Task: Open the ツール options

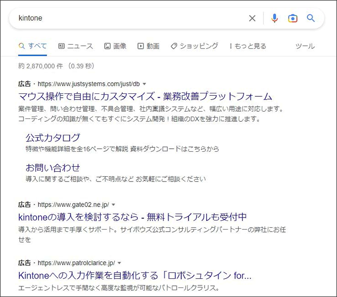Action: click(305, 46)
